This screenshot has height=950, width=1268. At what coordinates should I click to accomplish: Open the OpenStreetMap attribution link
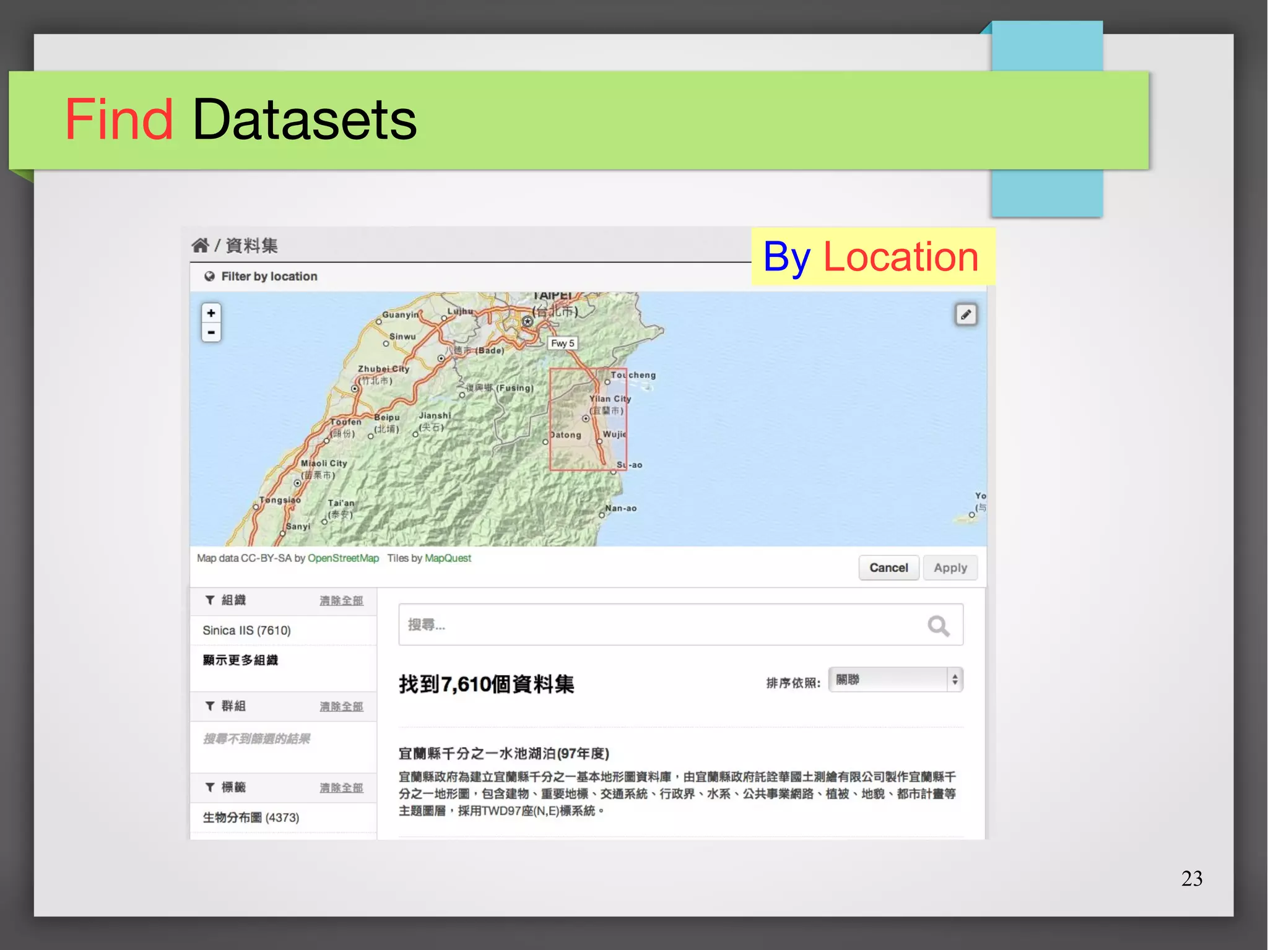tap(343, 558)
